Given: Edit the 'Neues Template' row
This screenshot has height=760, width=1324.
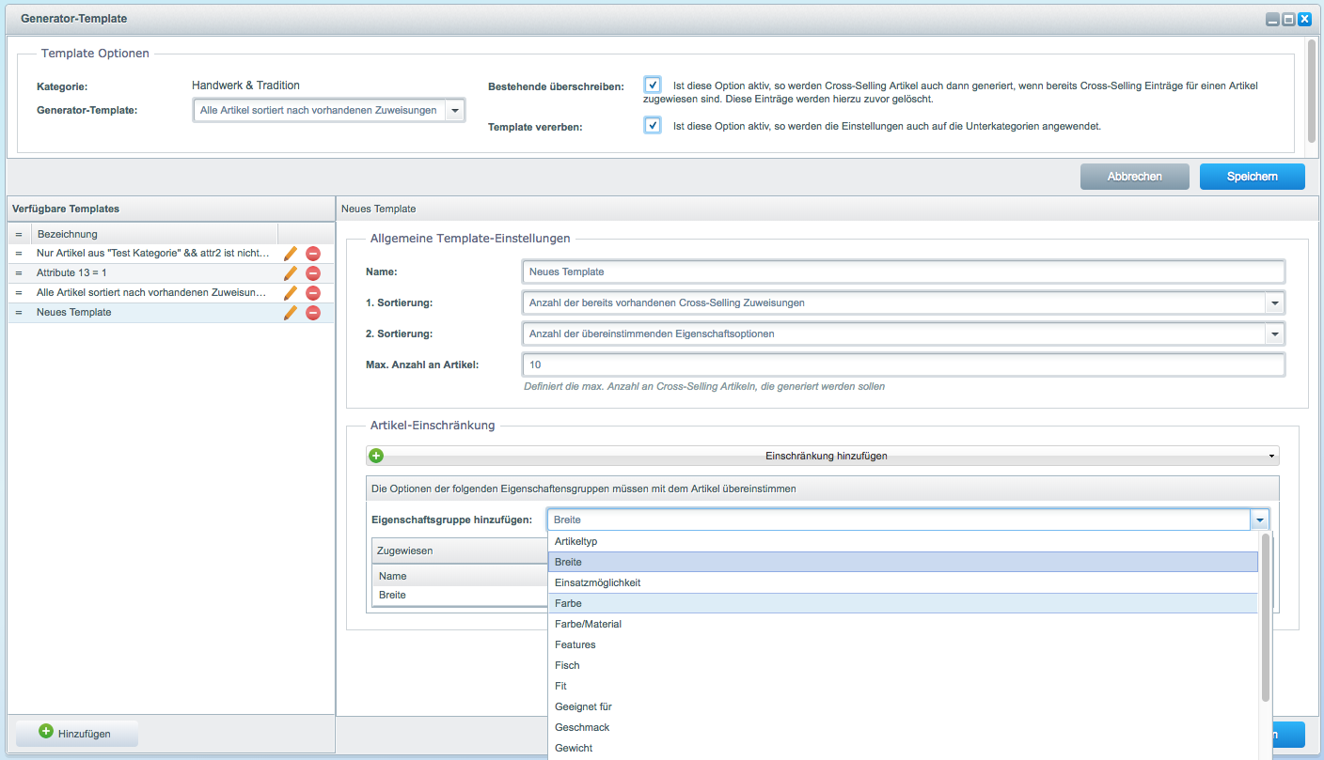Looking at the screenshot, I should [291, 313].
